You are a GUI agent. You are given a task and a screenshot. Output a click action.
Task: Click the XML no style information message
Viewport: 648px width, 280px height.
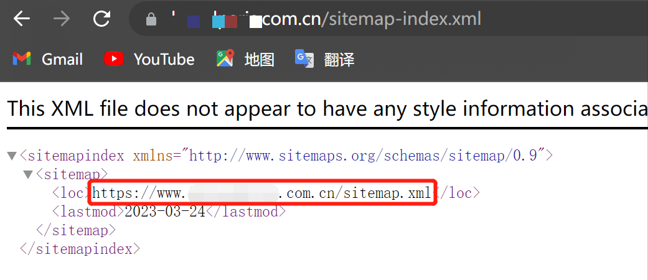327,108
